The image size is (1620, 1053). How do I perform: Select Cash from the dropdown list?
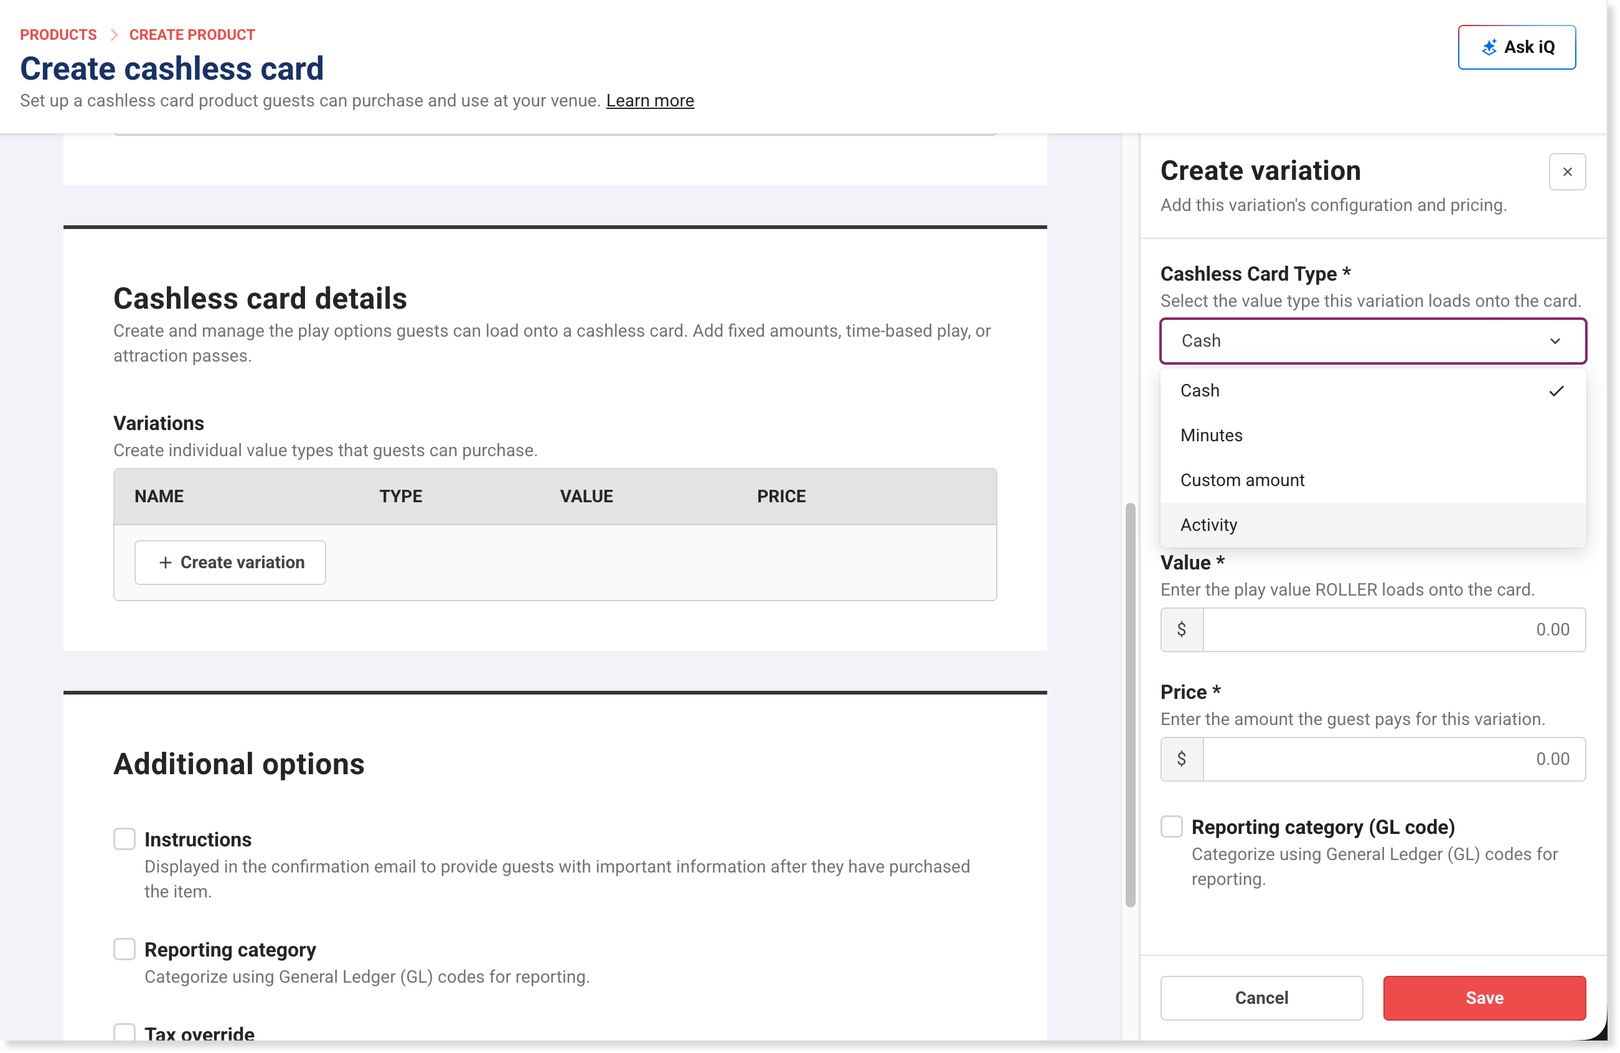click(1373, 390)
